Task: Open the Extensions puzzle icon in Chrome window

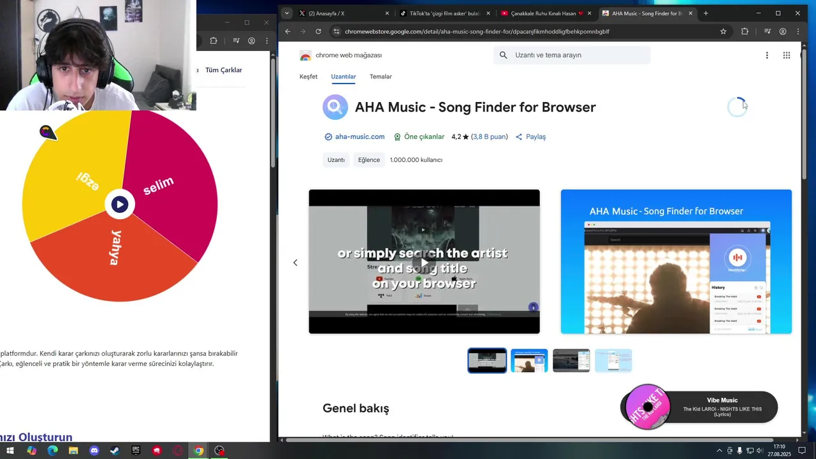Action: click(x=745, y=31)
